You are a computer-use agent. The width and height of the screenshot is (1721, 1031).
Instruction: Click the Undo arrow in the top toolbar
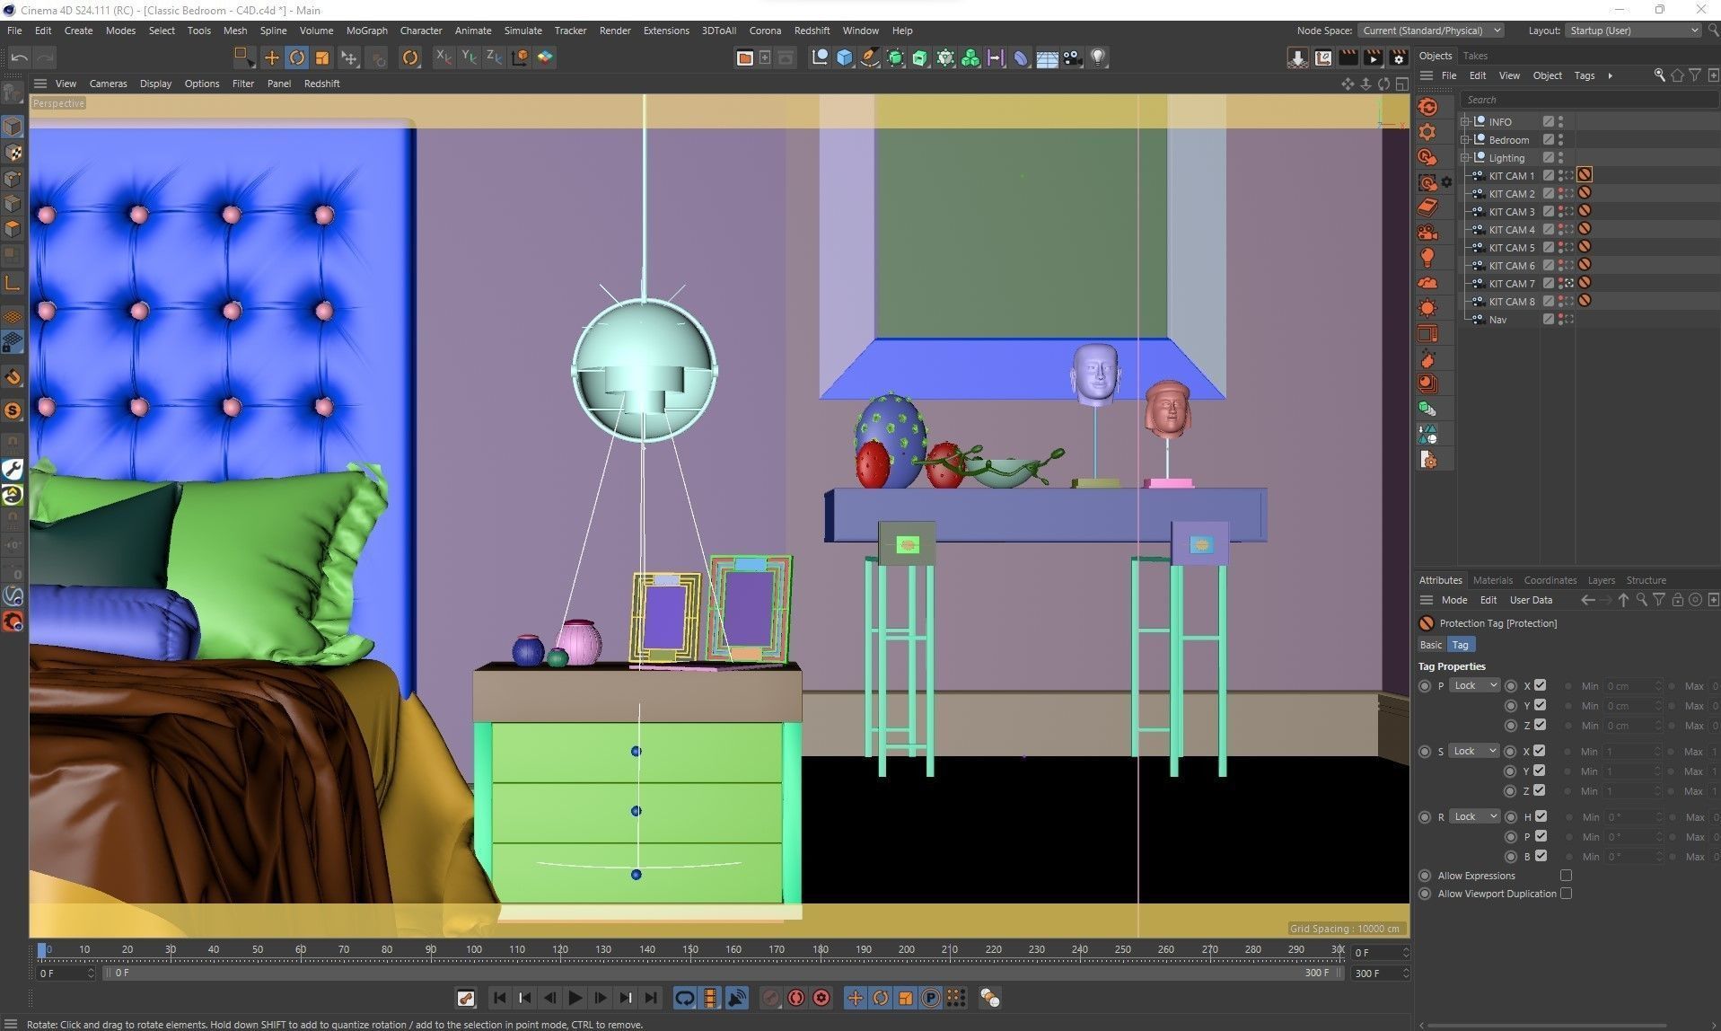[19, 57]
